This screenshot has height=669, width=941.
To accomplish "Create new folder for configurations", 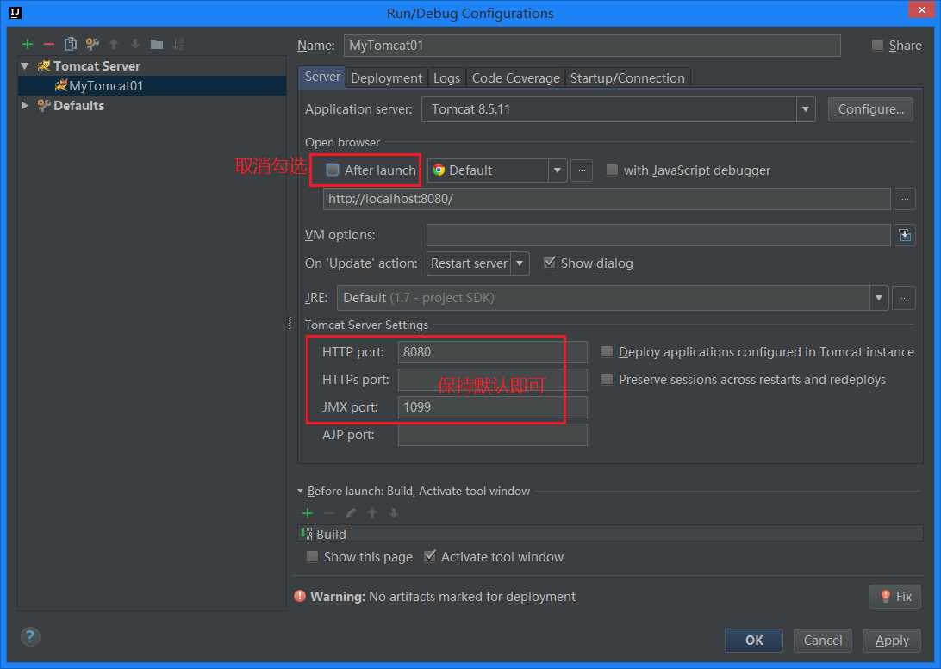I will 157,44.
